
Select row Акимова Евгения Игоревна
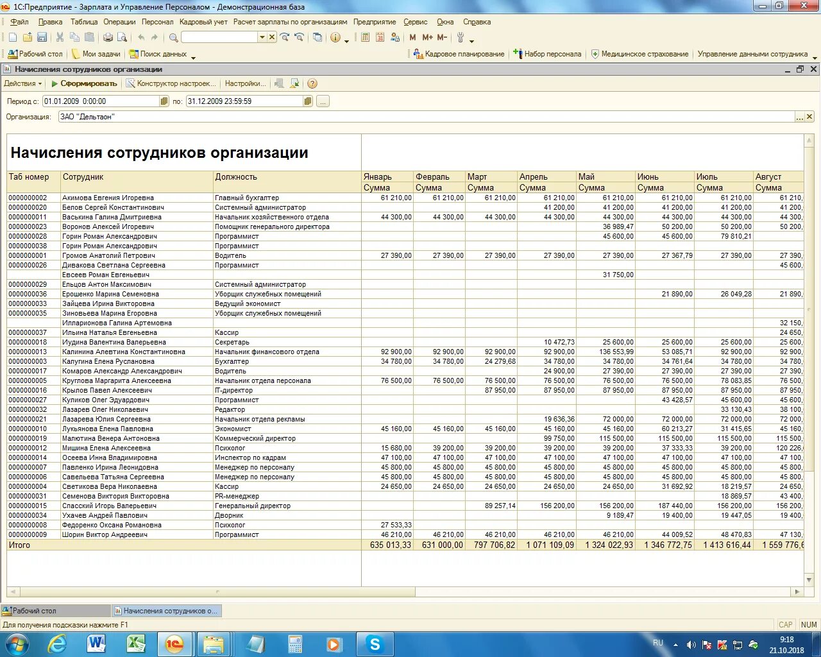coord(405,198)
